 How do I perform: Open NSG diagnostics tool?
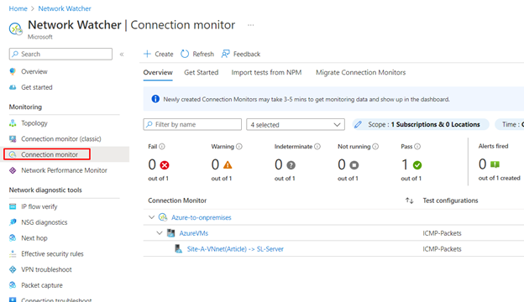[x=45, y=222]
